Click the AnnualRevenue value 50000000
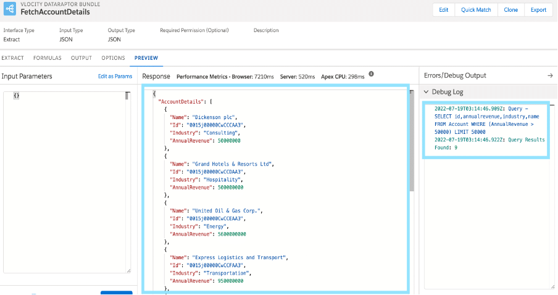This screenshot has width=558, height=295. [229, 141]
